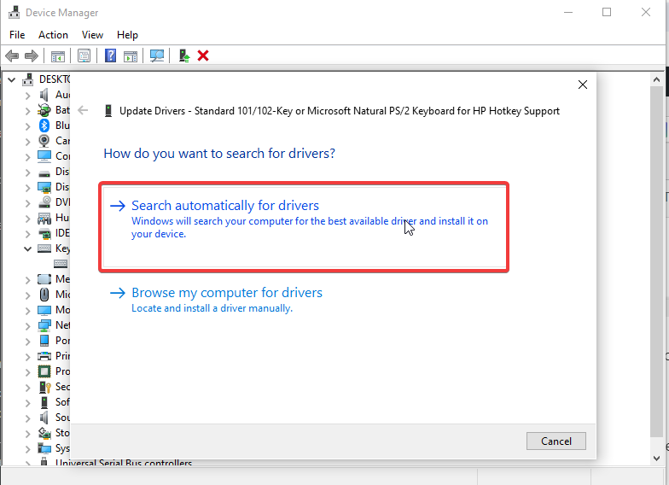Select the Processors category chip icon
This screenshot has height=485, width=669.
44,371
